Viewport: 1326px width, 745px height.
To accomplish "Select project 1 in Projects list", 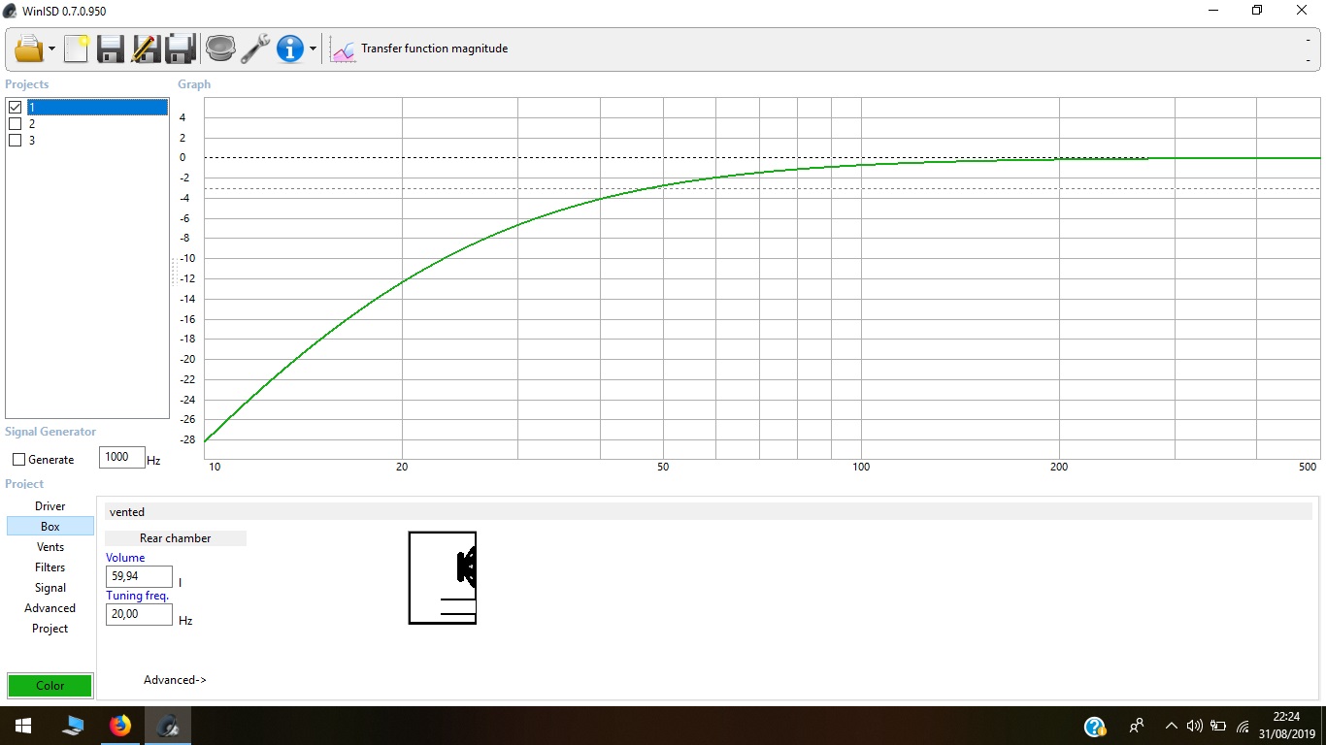I will pos(97,108).
